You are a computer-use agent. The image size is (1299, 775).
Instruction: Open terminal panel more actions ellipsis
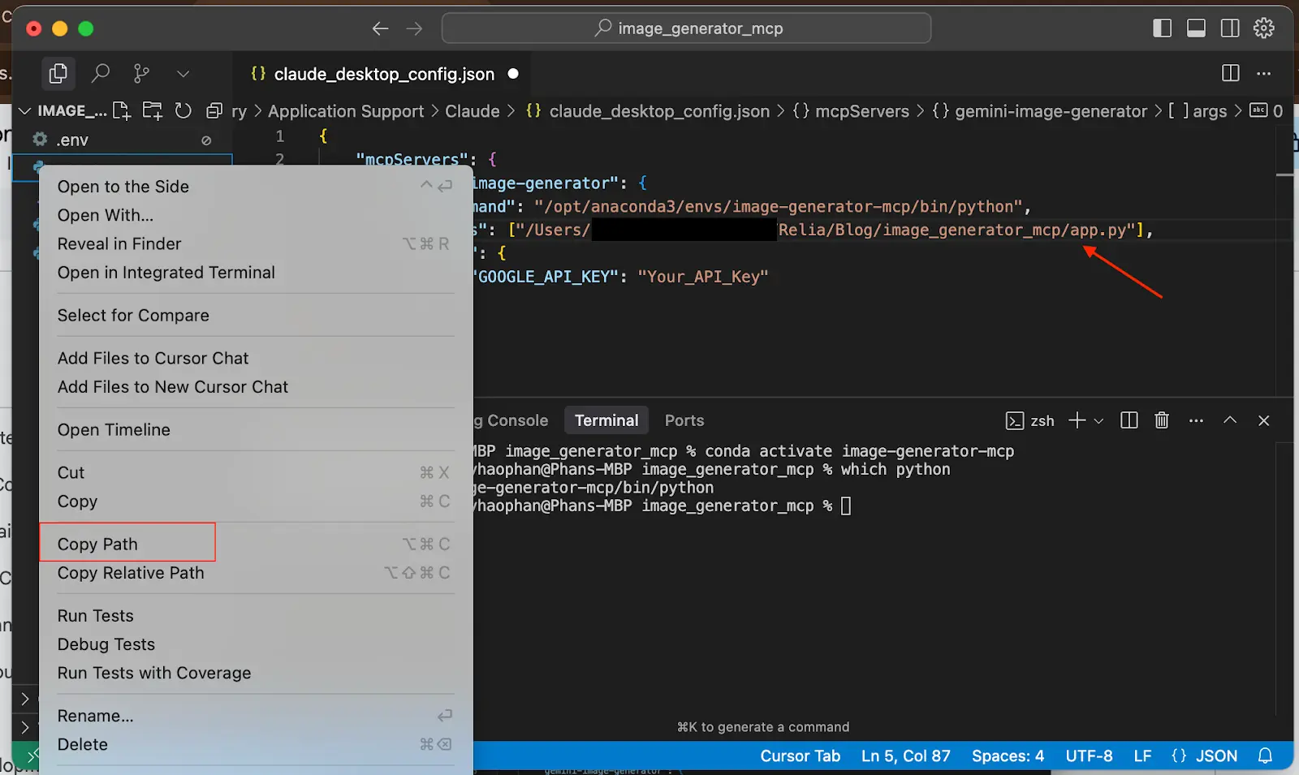1196,420
